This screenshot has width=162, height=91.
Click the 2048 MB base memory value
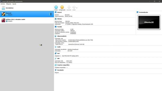coord(68,21)
